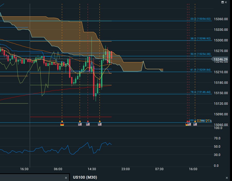Select the 50.0 (15254.38) Fibonacci label

click(x=200, y=54)
